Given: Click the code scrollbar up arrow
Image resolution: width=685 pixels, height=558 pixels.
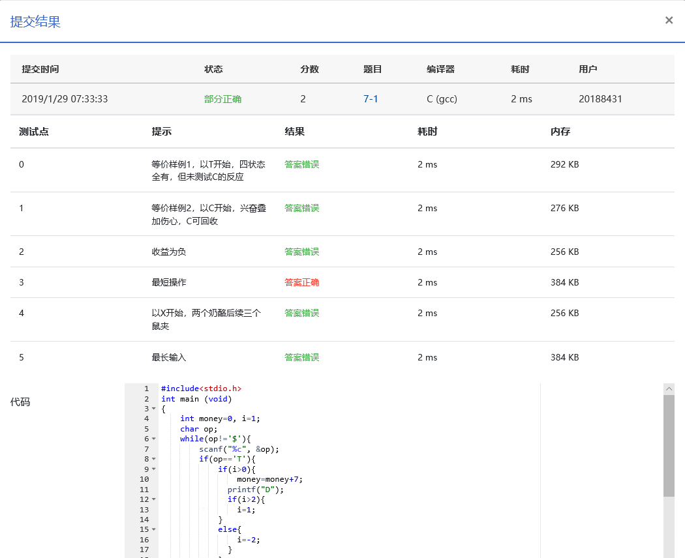Looking at the screenshot, I should [x=669, y=389].
